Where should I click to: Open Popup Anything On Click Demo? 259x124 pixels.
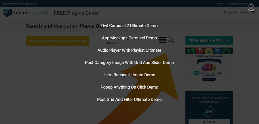129,87
